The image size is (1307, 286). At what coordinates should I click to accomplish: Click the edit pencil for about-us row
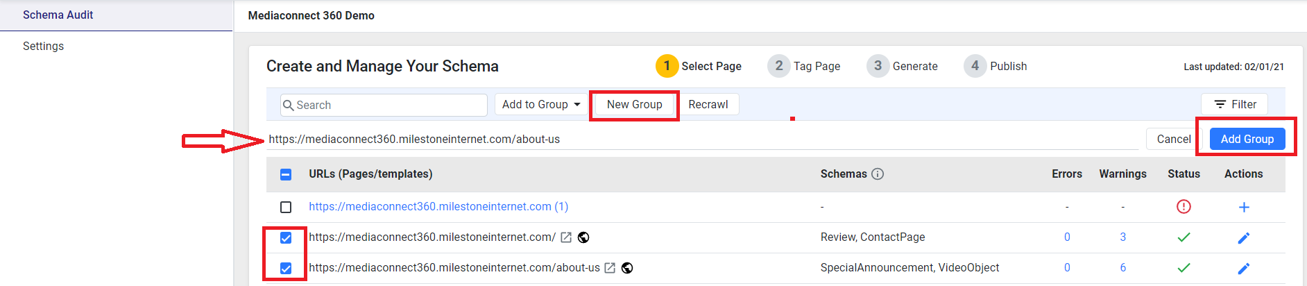(1244, 269)
